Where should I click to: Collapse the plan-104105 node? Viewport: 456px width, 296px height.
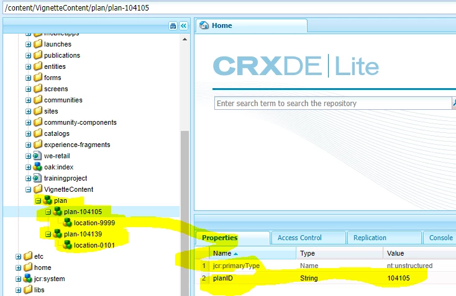click(48, 212)
